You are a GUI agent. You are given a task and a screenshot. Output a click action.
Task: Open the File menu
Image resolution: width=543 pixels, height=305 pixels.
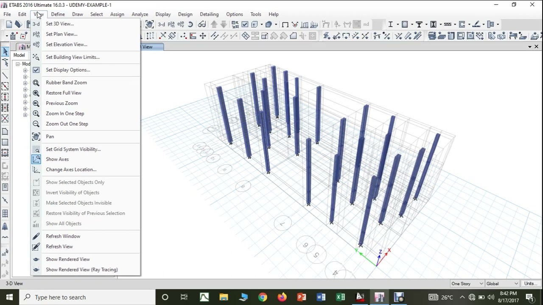click(x=7, y=14)
